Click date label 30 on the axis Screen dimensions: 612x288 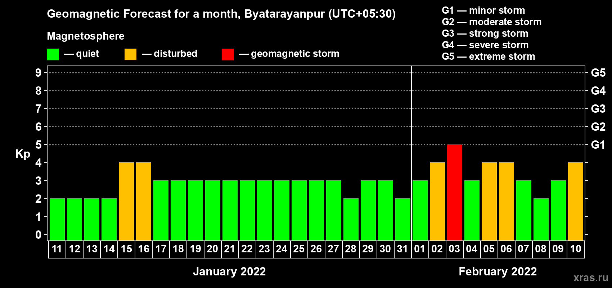[386, 249]
